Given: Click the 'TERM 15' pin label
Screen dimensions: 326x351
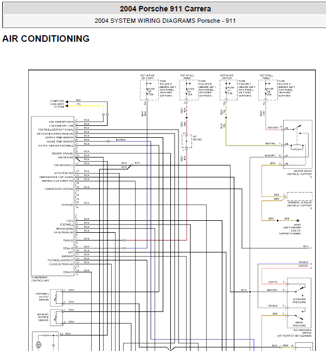Looking at the screenshot, I should click(x=68, y=248).
